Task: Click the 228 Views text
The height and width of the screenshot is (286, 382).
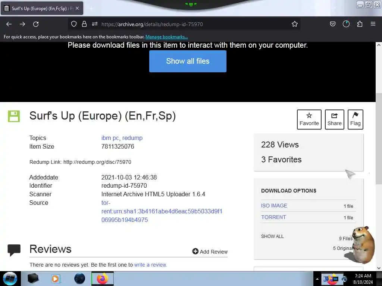Action: (x=280, y=145)
